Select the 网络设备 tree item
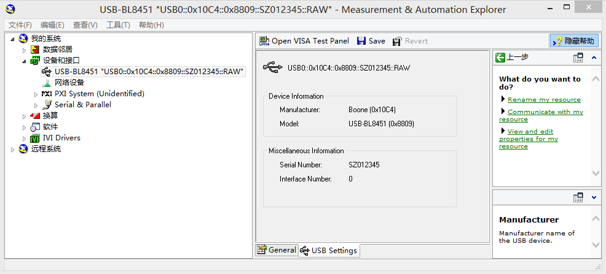This screenshot has width=606, height=274. point(69,83)
